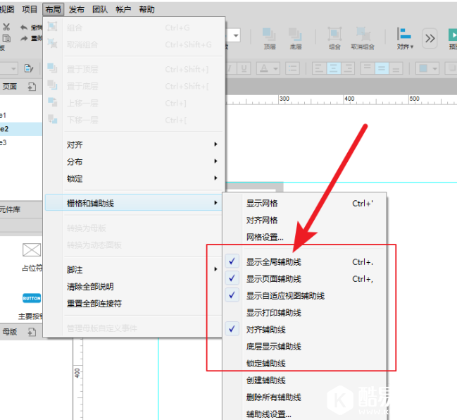
Task: Open 网格设置... dialog
Action: (305, 237)
